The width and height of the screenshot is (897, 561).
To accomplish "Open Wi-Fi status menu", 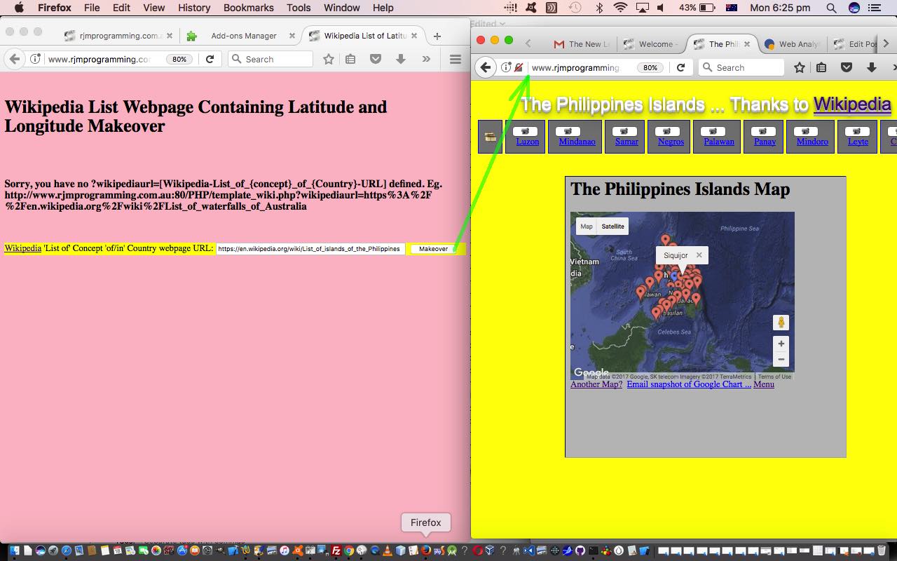I will point(620,8).
